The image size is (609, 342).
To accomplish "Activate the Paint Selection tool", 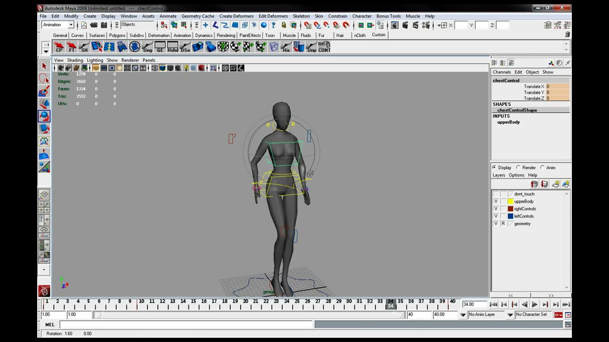I will (44, 91).
